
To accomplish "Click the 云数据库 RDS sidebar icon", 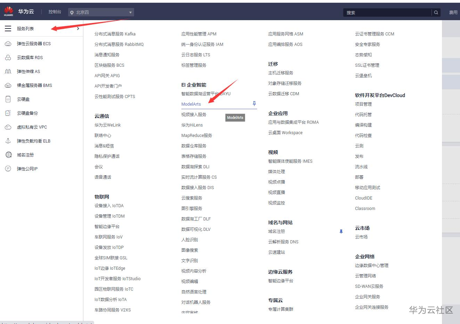I will click(x=8, y=57).
